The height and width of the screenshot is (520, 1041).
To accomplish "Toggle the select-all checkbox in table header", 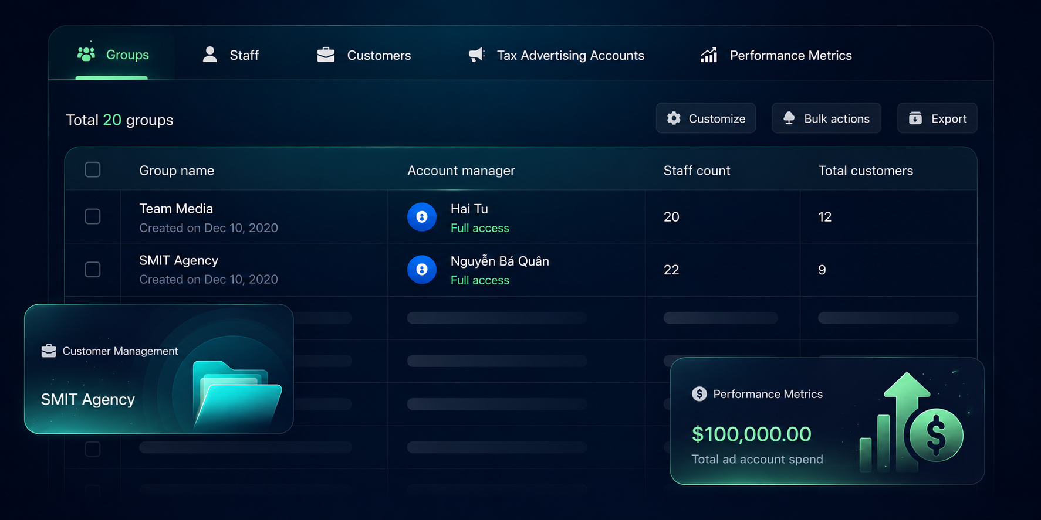I will click(93, 169).
